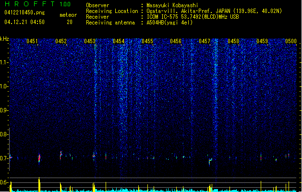302x192 pixels.
Task: Click the meteor label
Action: coord(68,15)
